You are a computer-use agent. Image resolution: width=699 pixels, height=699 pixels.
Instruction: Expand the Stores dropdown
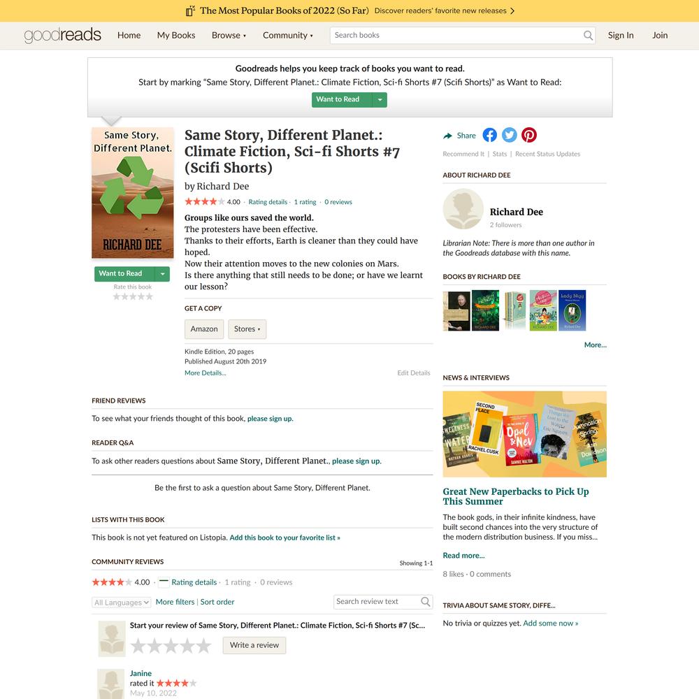pyautogui.click(x=247, y=329)
